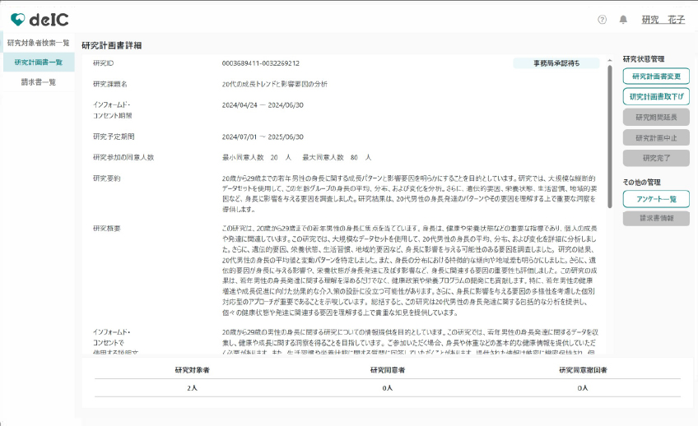Image resolution: width=698 pixels, height=426 pixels.
Task: Select 研究計画書一覧 sidebar item
Action: [x=39, y=63]
